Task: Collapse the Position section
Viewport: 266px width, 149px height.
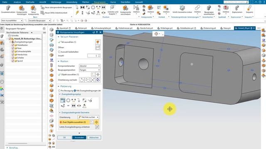Action: (59, 61)
